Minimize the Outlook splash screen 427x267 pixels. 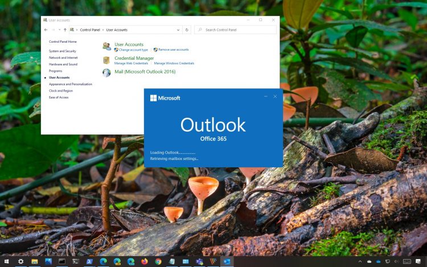coord(266,96)
